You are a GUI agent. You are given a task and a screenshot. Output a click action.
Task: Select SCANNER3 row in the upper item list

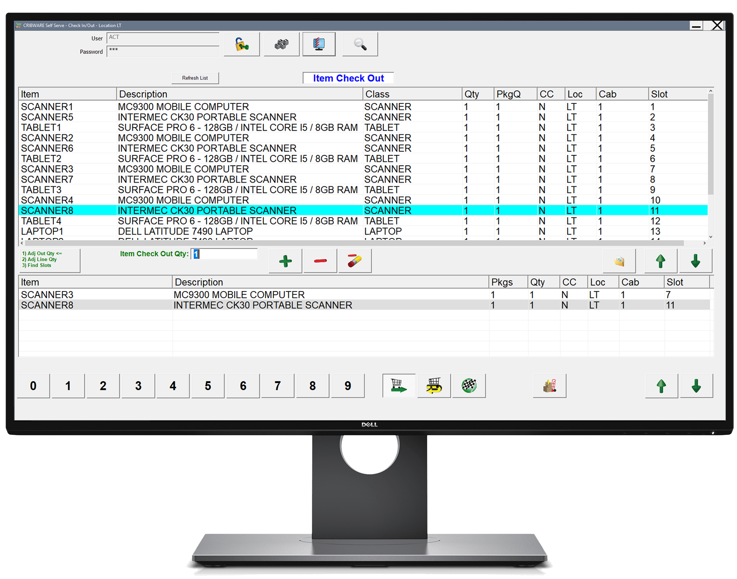pyautogui.click(x=363, y=169)
